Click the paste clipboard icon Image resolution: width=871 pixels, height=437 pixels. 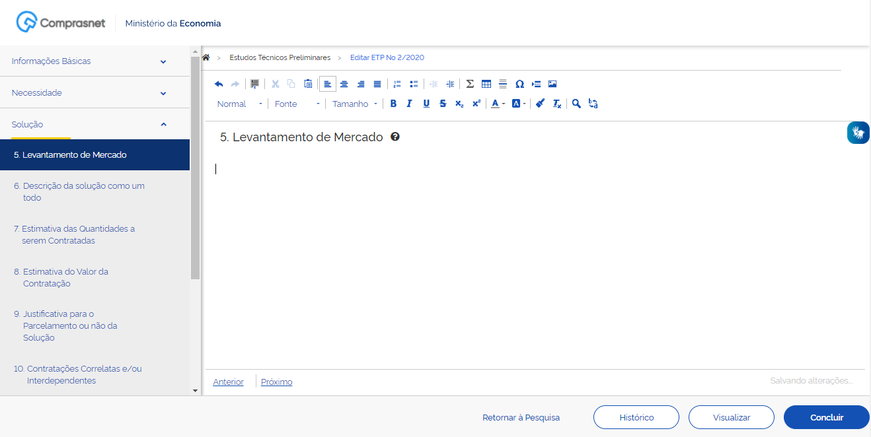308,84
